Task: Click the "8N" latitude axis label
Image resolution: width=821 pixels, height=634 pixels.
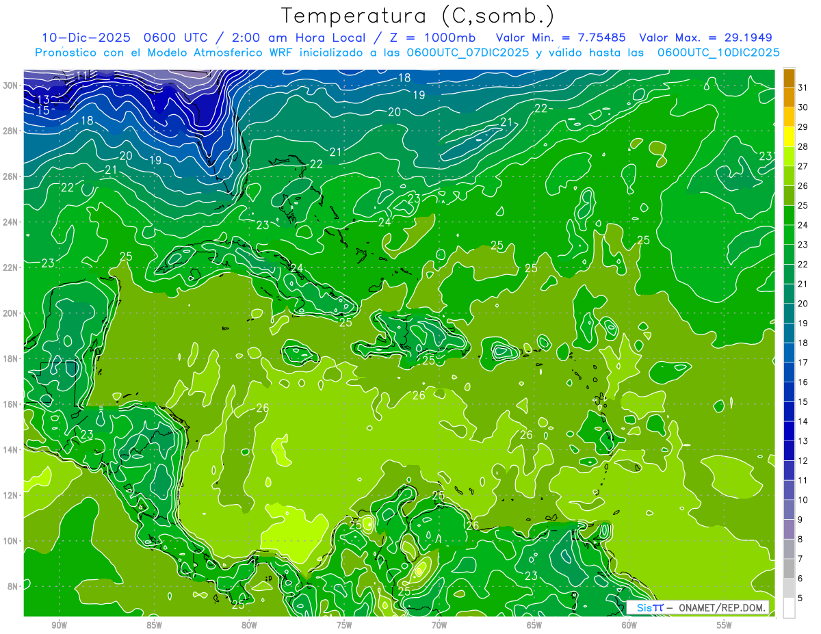Action: [13, 586]
